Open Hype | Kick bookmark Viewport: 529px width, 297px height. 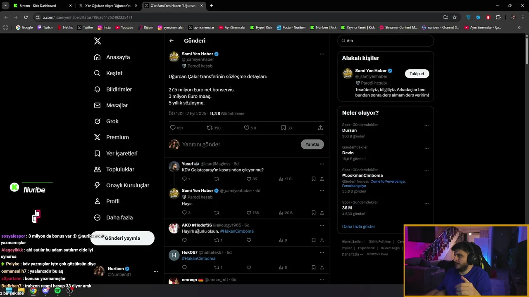tap(261, 28)
